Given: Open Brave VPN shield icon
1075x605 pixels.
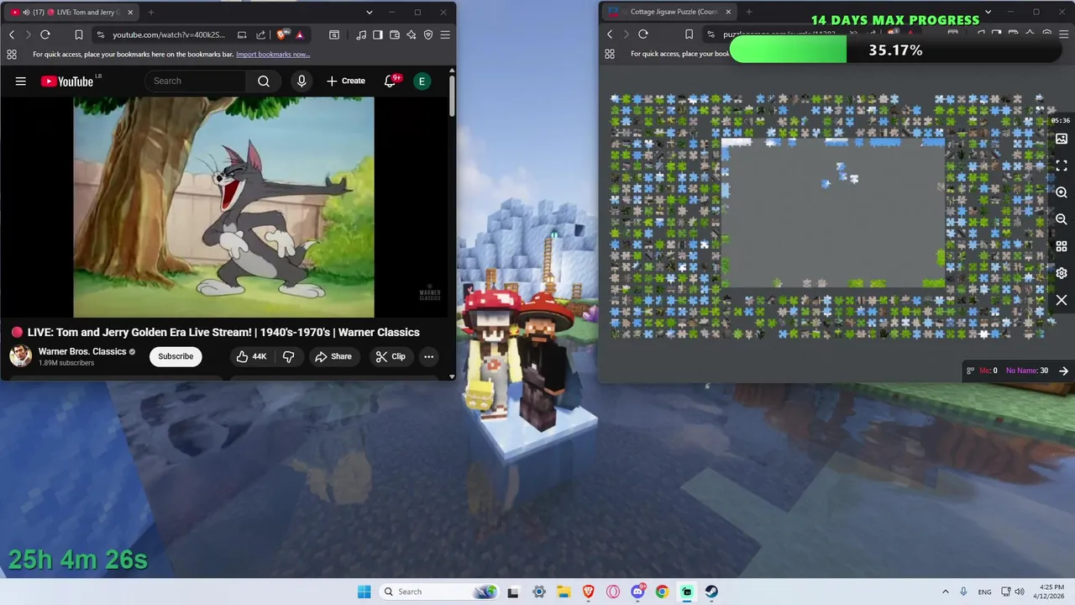Looking at the screenshot, I should 428,34.
